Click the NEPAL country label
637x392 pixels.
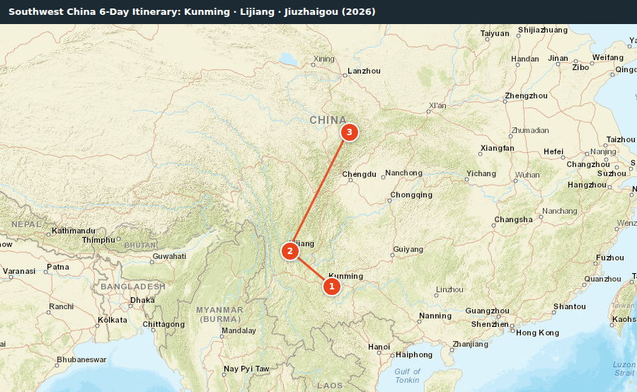(26, 224)
